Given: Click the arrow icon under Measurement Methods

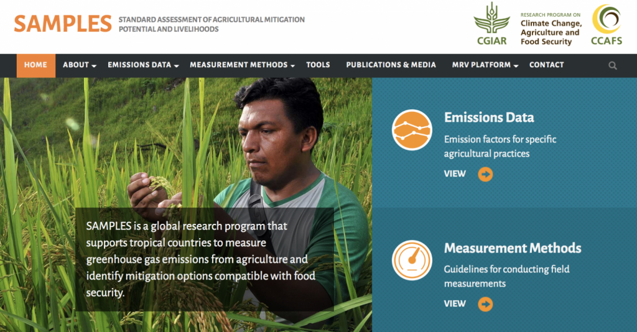Looking at the screenshot, I should (485, 304).
